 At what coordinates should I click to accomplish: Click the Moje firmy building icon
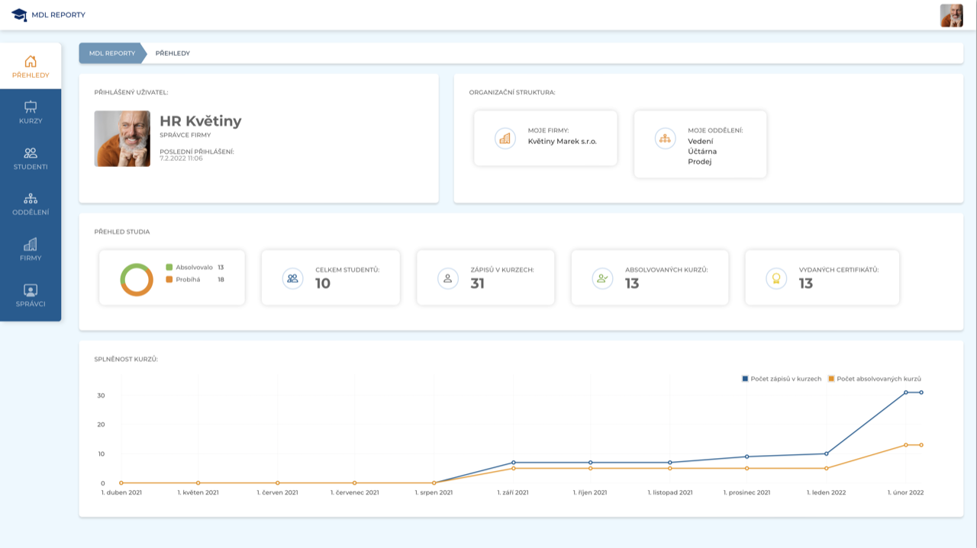tap(505, 138)
